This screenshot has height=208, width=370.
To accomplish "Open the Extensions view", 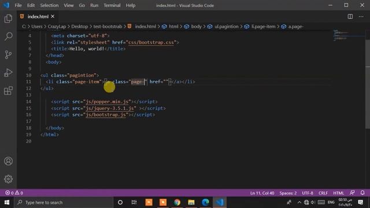I will [x=8, y=91].
